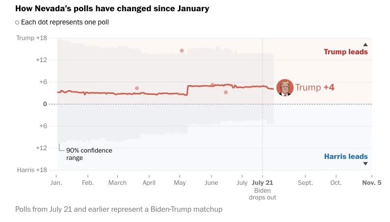Image resolution: width=390 pixels, height=222 pixels.
Task: Click the Nov. 5 axis label
Action: 371,183
